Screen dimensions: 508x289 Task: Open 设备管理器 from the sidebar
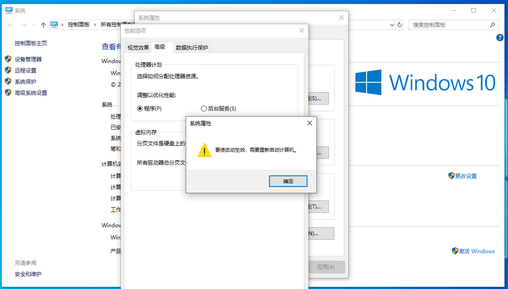coord(28,59)
